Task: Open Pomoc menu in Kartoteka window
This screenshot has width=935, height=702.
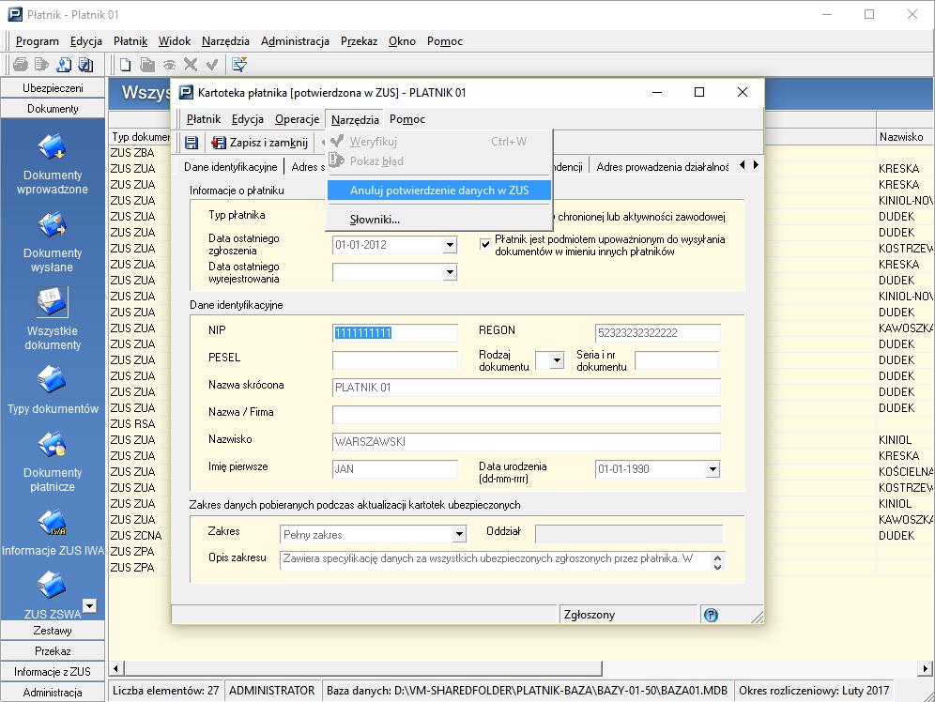Action: coord(407,119)
